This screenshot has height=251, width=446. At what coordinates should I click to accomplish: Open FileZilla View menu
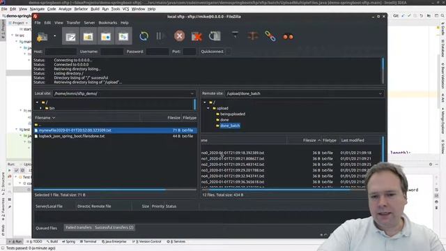click(59, 23)
